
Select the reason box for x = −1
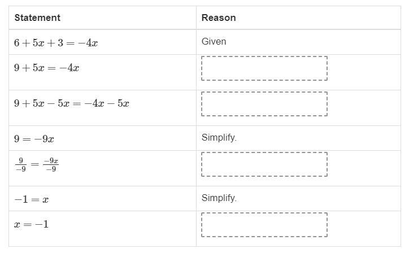264,225
